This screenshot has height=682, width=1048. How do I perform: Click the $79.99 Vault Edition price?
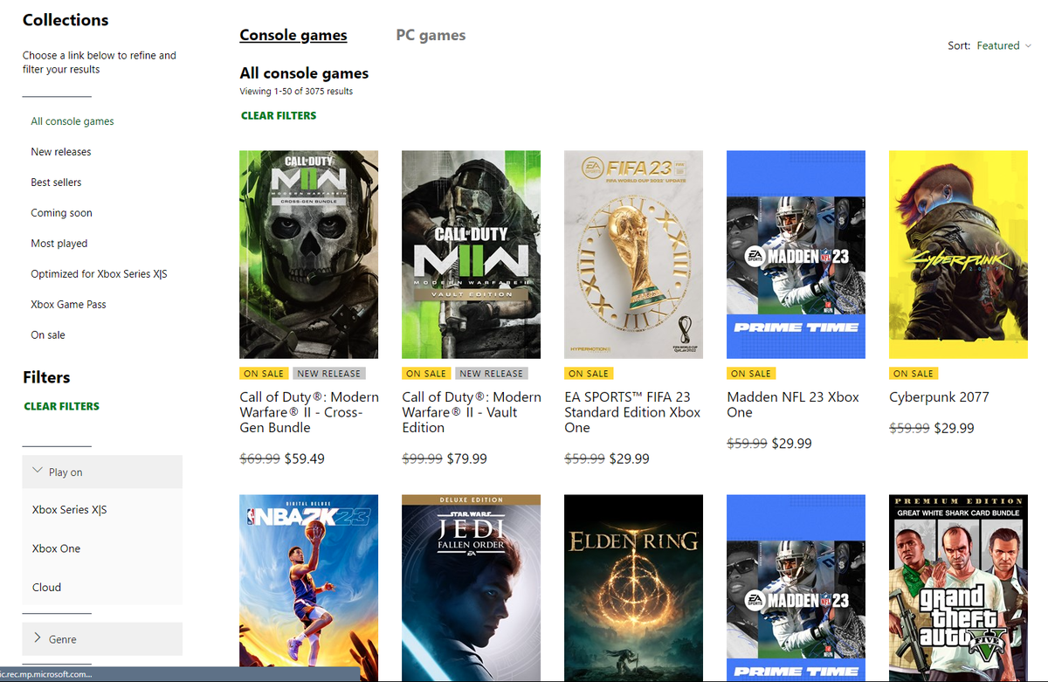(x=467, y=458)
